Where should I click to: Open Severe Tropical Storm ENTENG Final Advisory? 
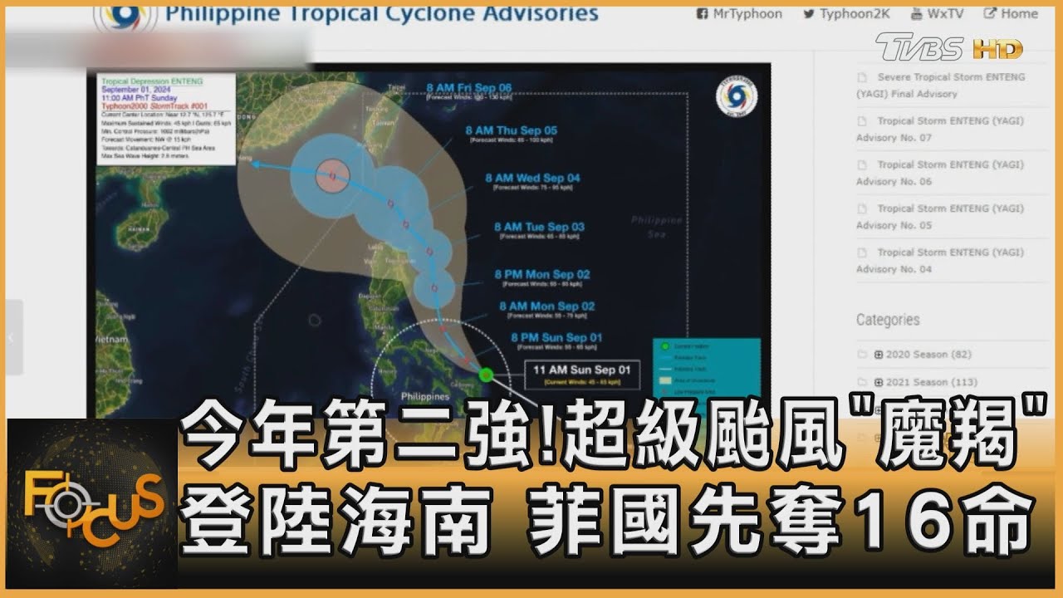[x=941, y=85]
